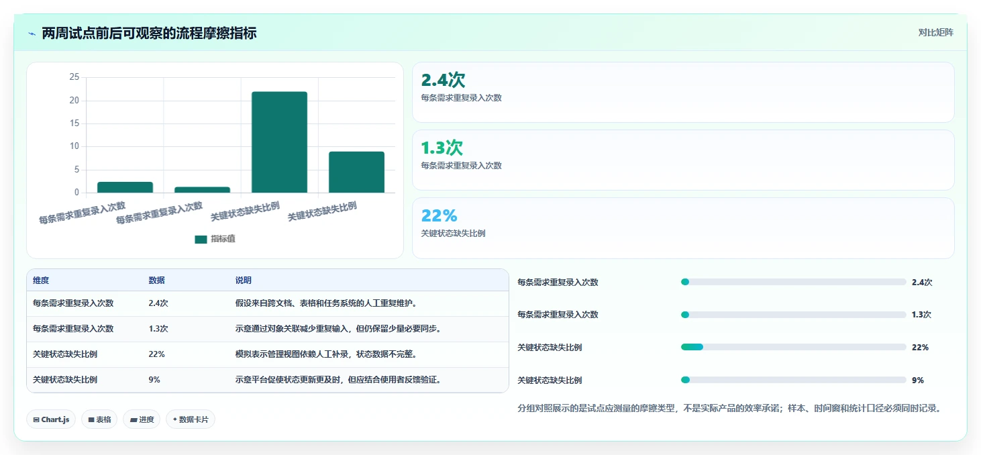Click the y-axis tick label 25
This screenshot has height=455, width=981.
74,77
